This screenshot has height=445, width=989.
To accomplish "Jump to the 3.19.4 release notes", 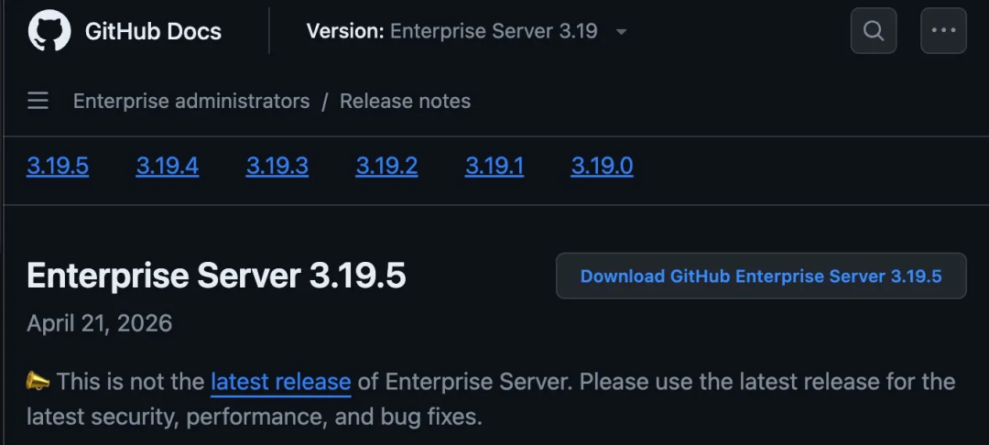I will click(168, 166).
